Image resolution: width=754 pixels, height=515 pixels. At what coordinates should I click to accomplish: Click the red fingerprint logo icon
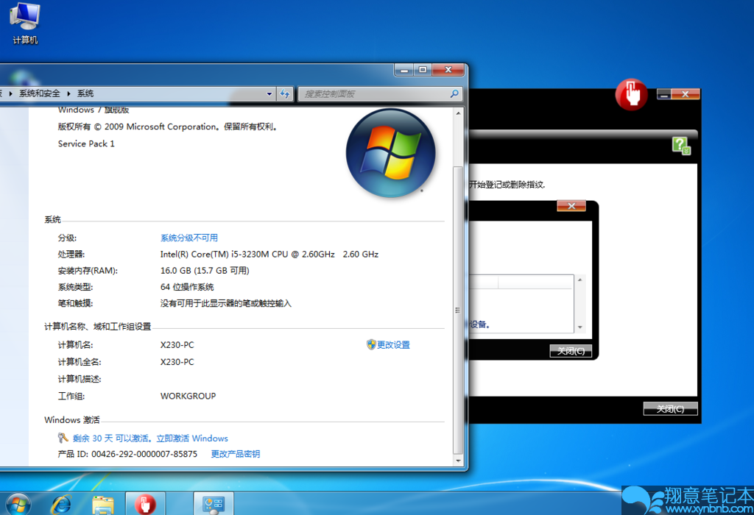point(631,94)
